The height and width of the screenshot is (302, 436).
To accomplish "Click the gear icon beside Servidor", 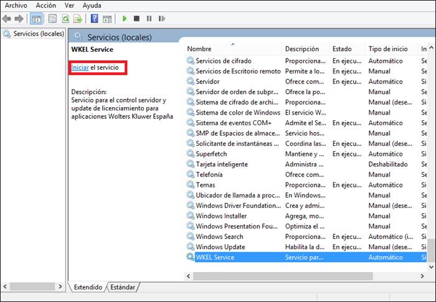I will click(190, 81).
